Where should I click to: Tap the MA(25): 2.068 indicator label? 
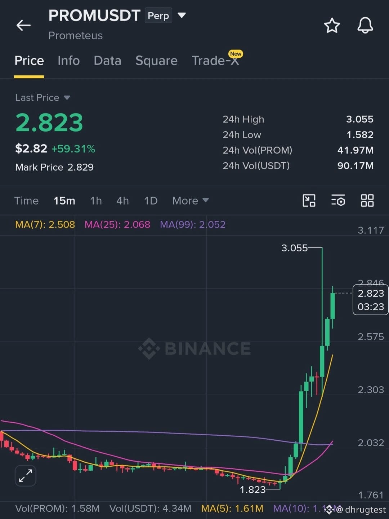pos(117,224)
